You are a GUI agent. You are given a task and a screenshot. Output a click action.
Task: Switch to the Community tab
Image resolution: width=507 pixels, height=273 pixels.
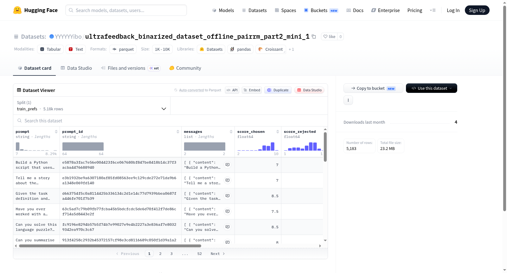coord(185,68)
